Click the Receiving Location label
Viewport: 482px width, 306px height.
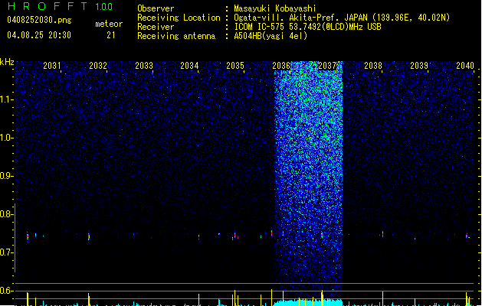[179, 18]
